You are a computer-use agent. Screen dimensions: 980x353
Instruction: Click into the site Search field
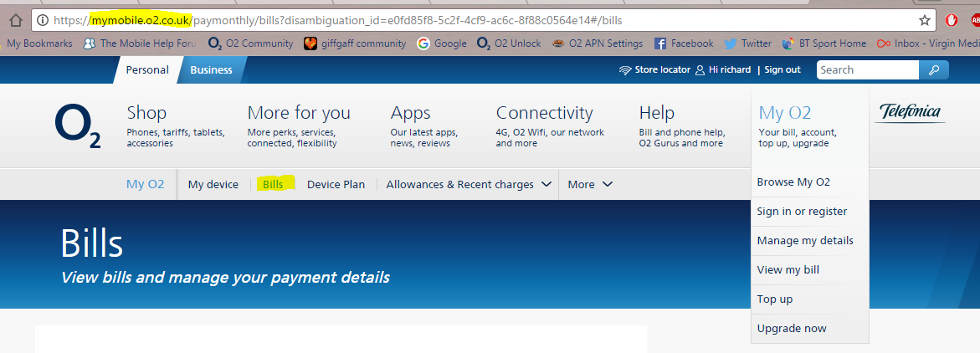click(866, 70)
